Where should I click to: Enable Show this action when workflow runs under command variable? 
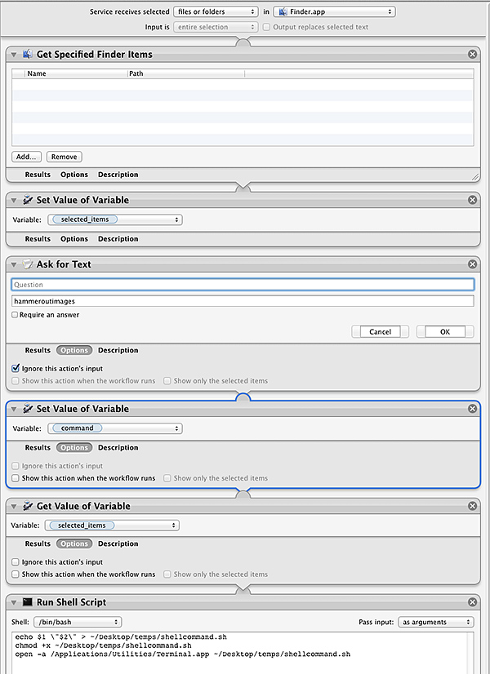pos(16,478)
